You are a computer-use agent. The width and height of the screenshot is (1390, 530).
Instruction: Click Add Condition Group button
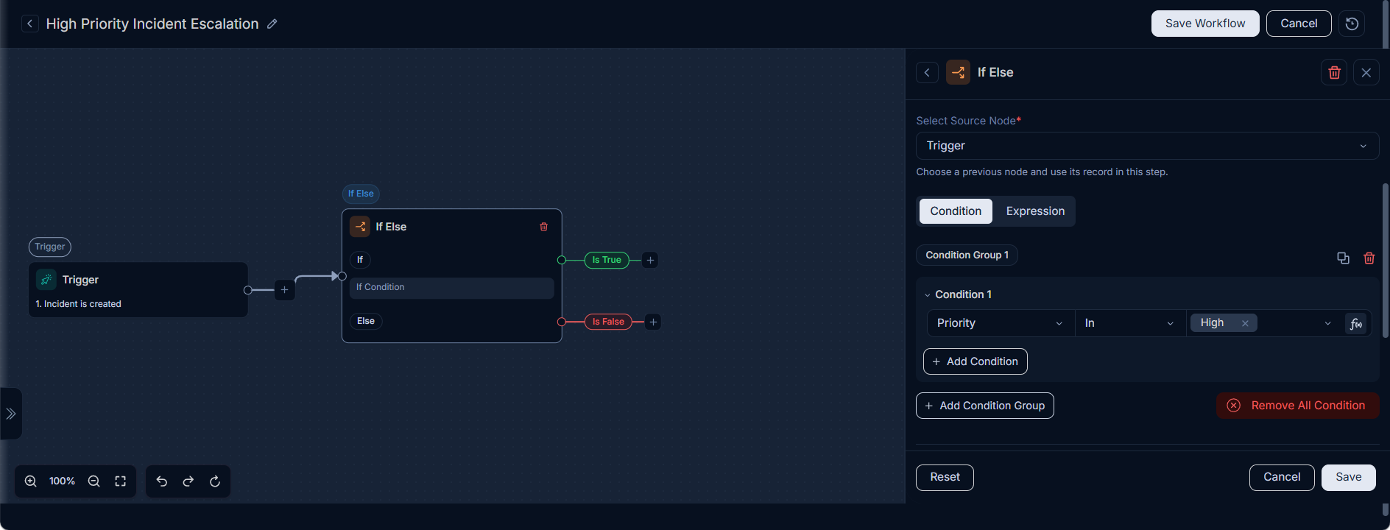985,406
